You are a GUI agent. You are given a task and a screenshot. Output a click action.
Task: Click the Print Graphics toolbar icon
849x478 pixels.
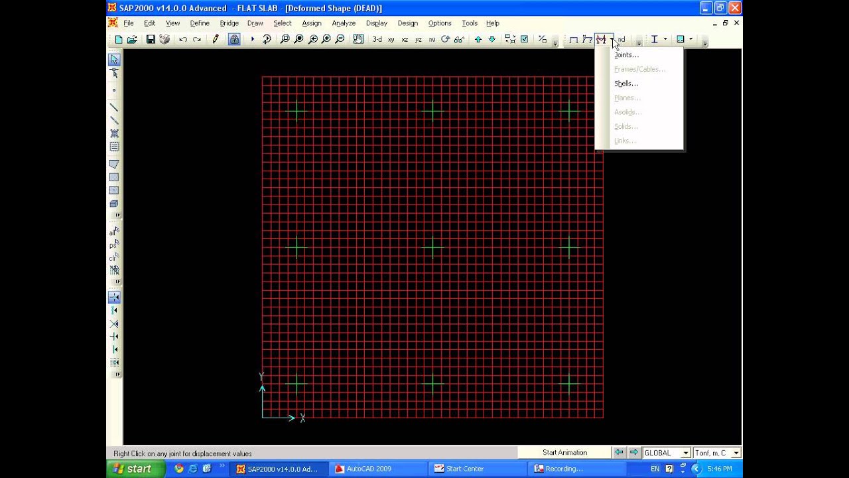pos(164,40)
